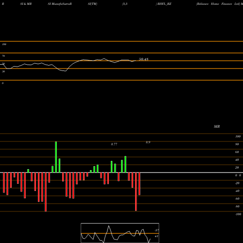243x243 pixels.
Task: Click the 100 label on MR axis
Action: [x=238, y=137]
